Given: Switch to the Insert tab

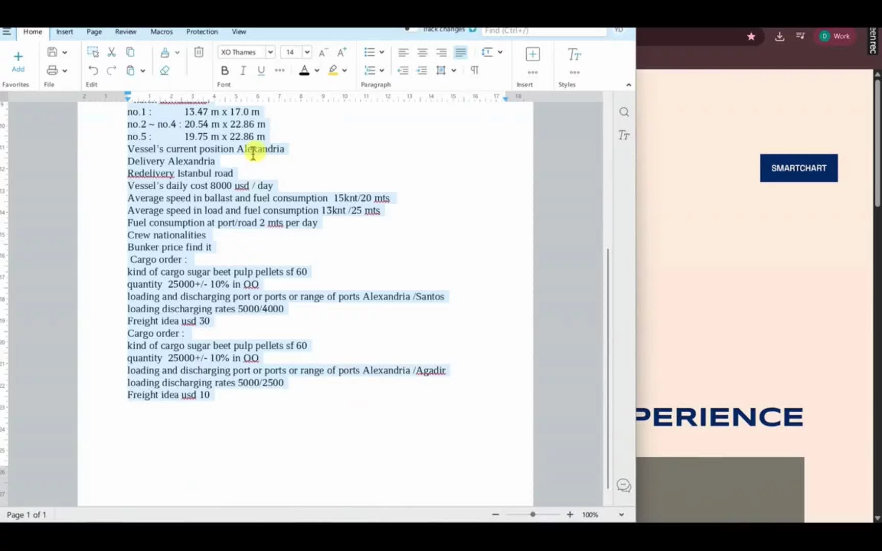Looking at the screenshot, I should pyautogui.click(x=64, y=32).
